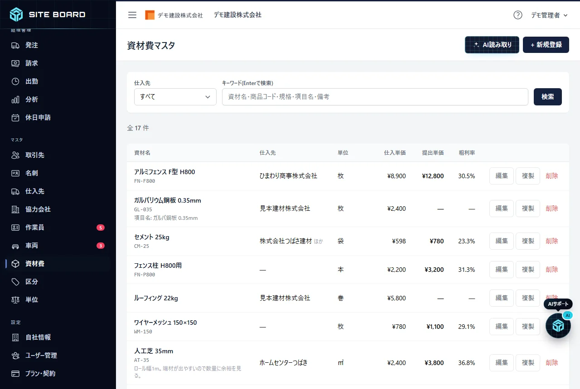
Task: Delete the 人工芝 35mm row
Action: pos(552,363)
